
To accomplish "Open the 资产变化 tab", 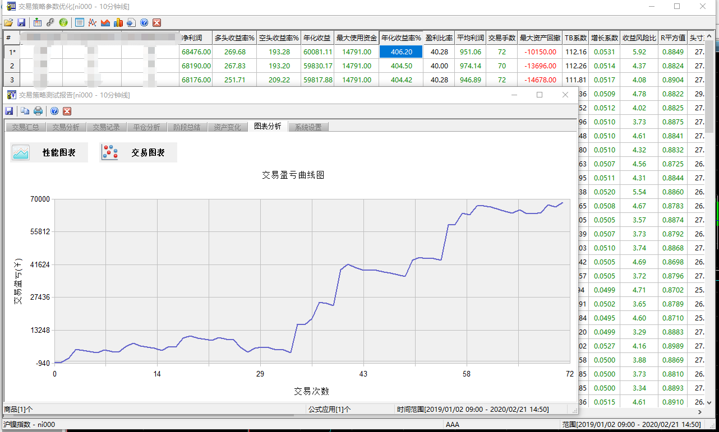I will 227,127.
